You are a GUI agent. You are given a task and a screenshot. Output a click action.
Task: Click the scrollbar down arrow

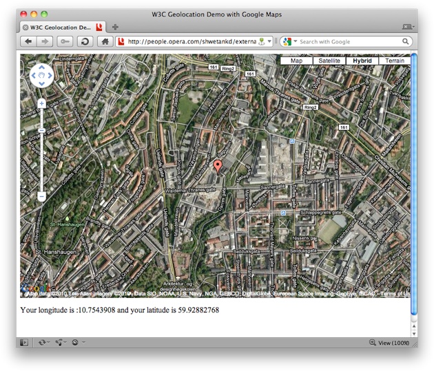414,334
